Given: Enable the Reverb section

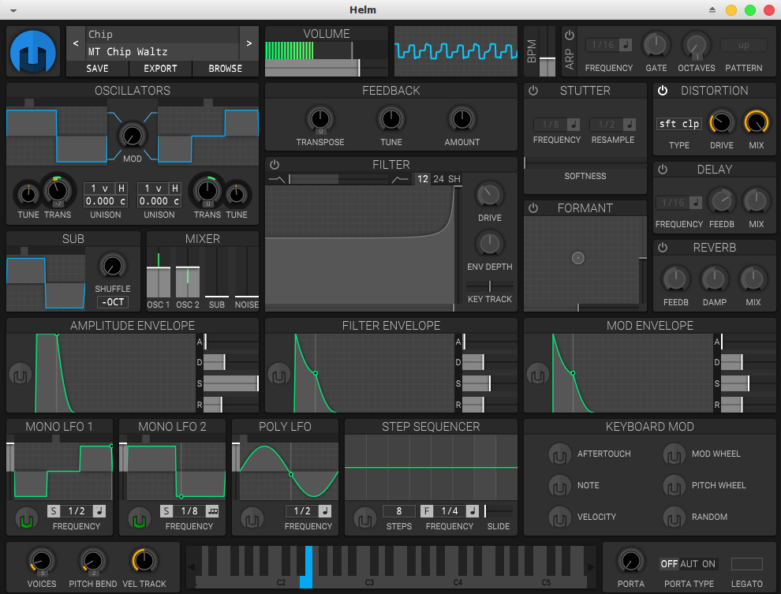Looking at the screenshot, I should pyautogui.click(x=663, y=248).
